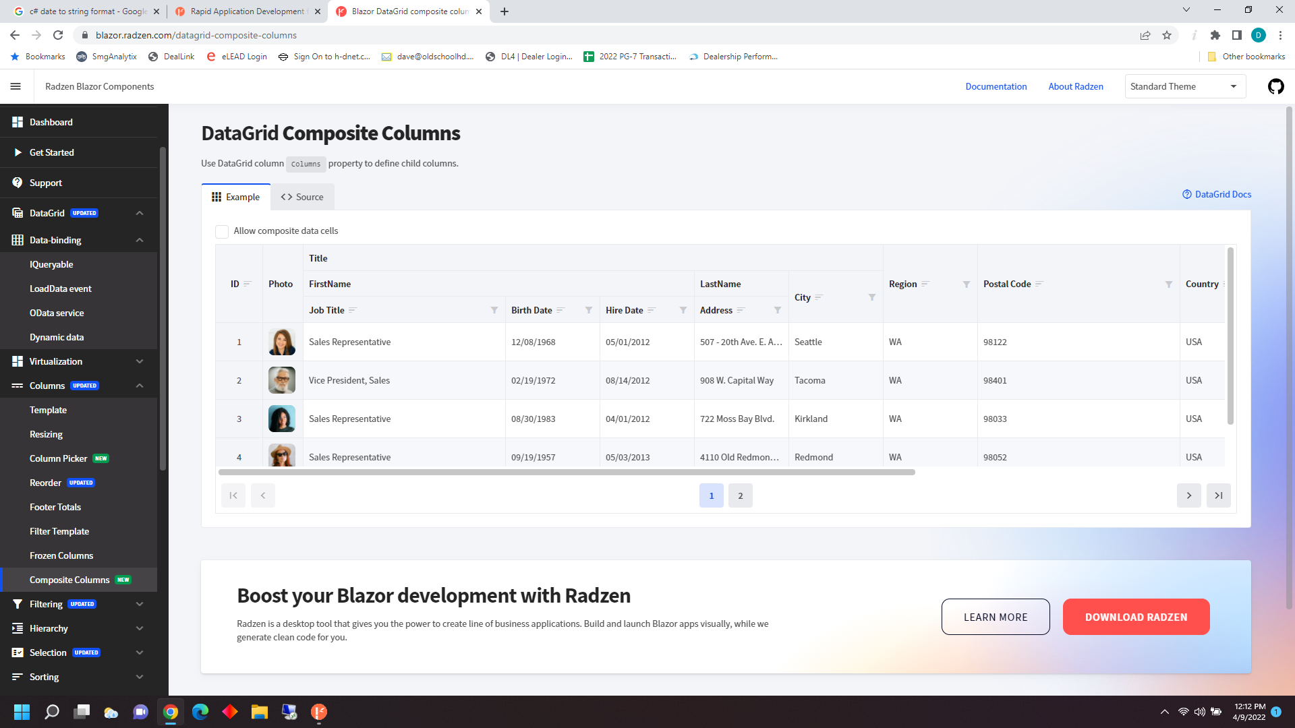The height and width of the screenshot is (728, 1295).
Task: Open the Windows Start menu
Action: click(x=22, y=712)
